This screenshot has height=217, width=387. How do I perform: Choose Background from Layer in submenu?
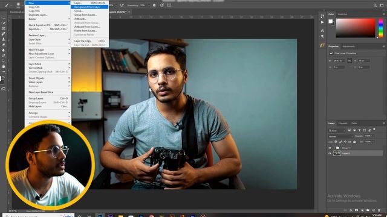point(89,7)
